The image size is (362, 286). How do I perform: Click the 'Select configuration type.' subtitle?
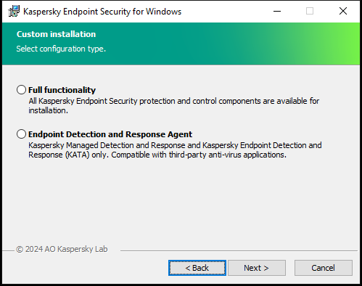coord(61,49)
